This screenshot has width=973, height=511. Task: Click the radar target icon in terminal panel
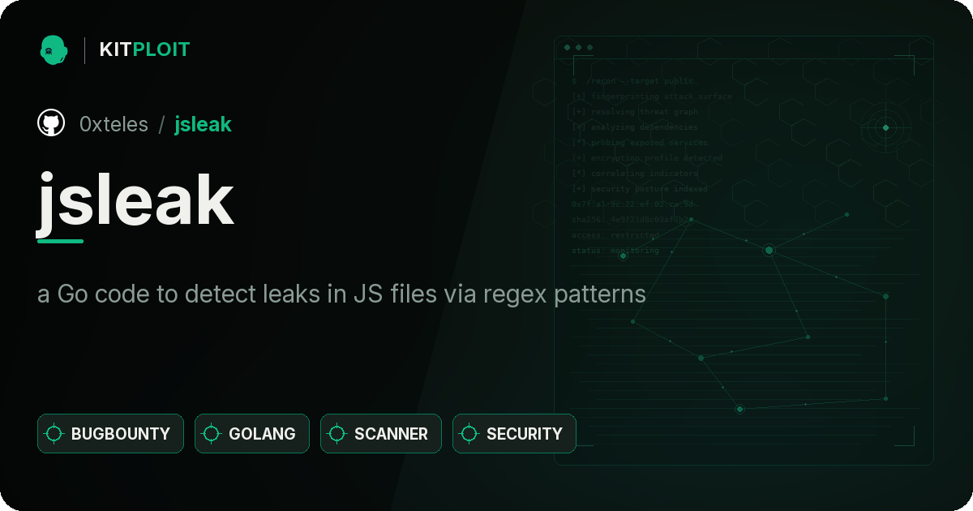(885, 127)
